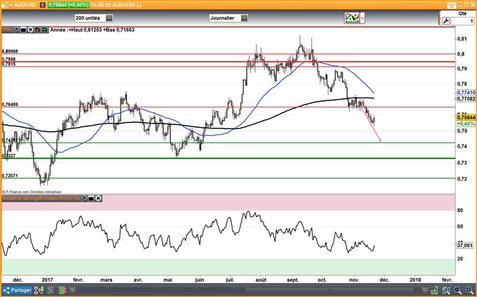This screenshot has width=477, height=297.
Task: Click the yellow 0,75844 current price tag
Action: coord(466,117)
